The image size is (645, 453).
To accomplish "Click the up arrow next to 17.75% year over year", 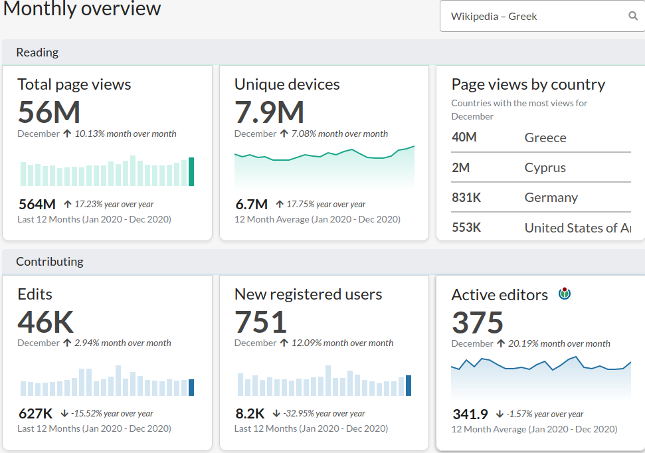I will coord(280,204).
